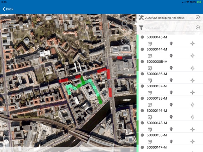
Task: Tap the magnifier search icon on map
Action: 125,25
